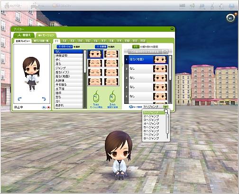Click the motion list scrollbar
The height and width of the screenshot is (194, 239).
point(85,79)
